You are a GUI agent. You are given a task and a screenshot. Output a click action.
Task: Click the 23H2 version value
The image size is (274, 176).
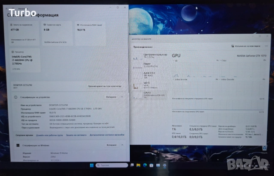[53, 157]
